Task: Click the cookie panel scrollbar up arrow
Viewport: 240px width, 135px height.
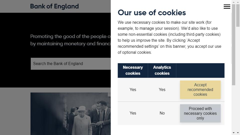Action: click(233, 2)
